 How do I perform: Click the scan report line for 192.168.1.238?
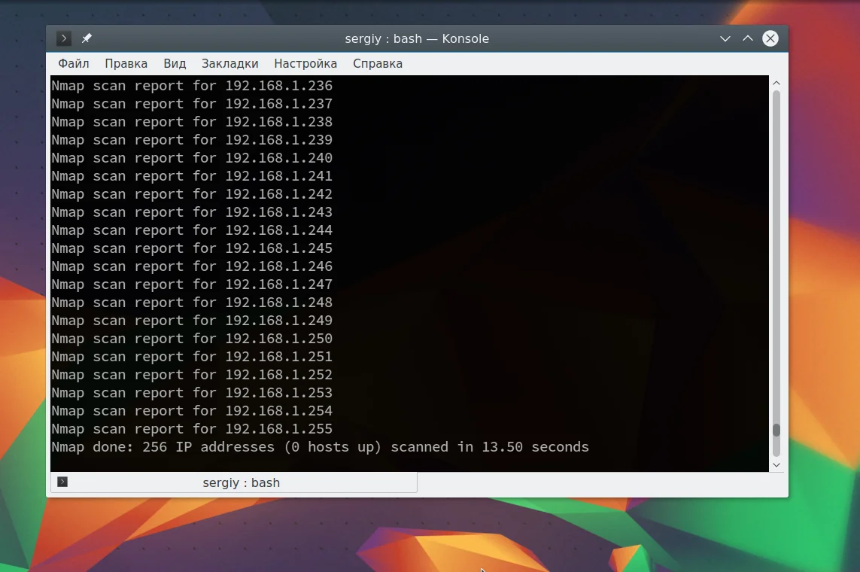point(192,122)
